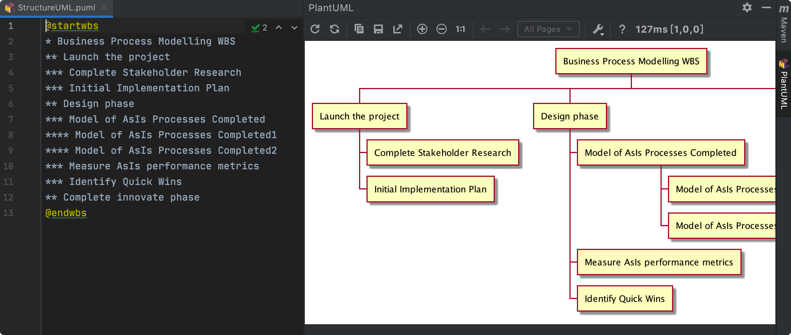Click '**** Model of AsIs Processes Completed2' line
Viewport: 791px width, 335px height.
tap(161, 150)
